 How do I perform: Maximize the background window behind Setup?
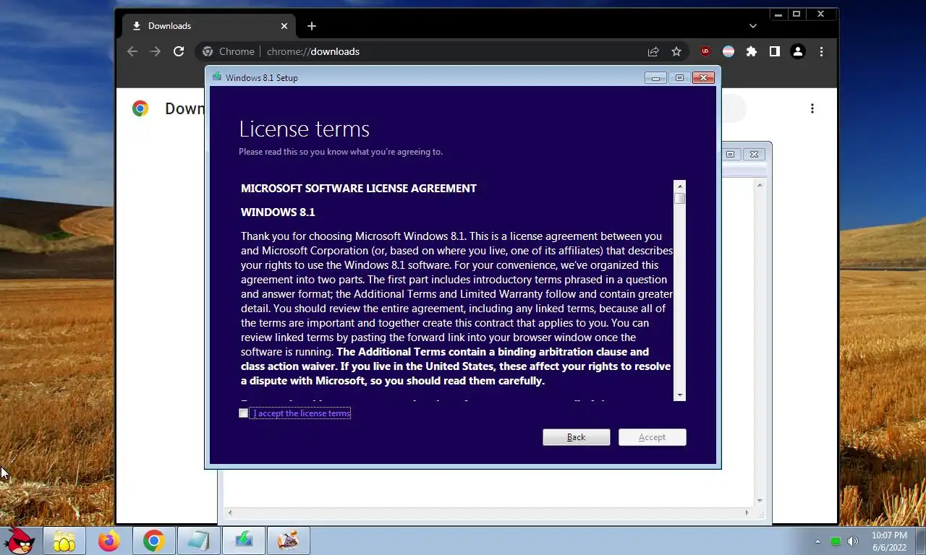730,154
